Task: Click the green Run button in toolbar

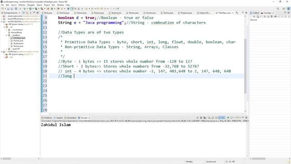Action: tap(30, 9)
